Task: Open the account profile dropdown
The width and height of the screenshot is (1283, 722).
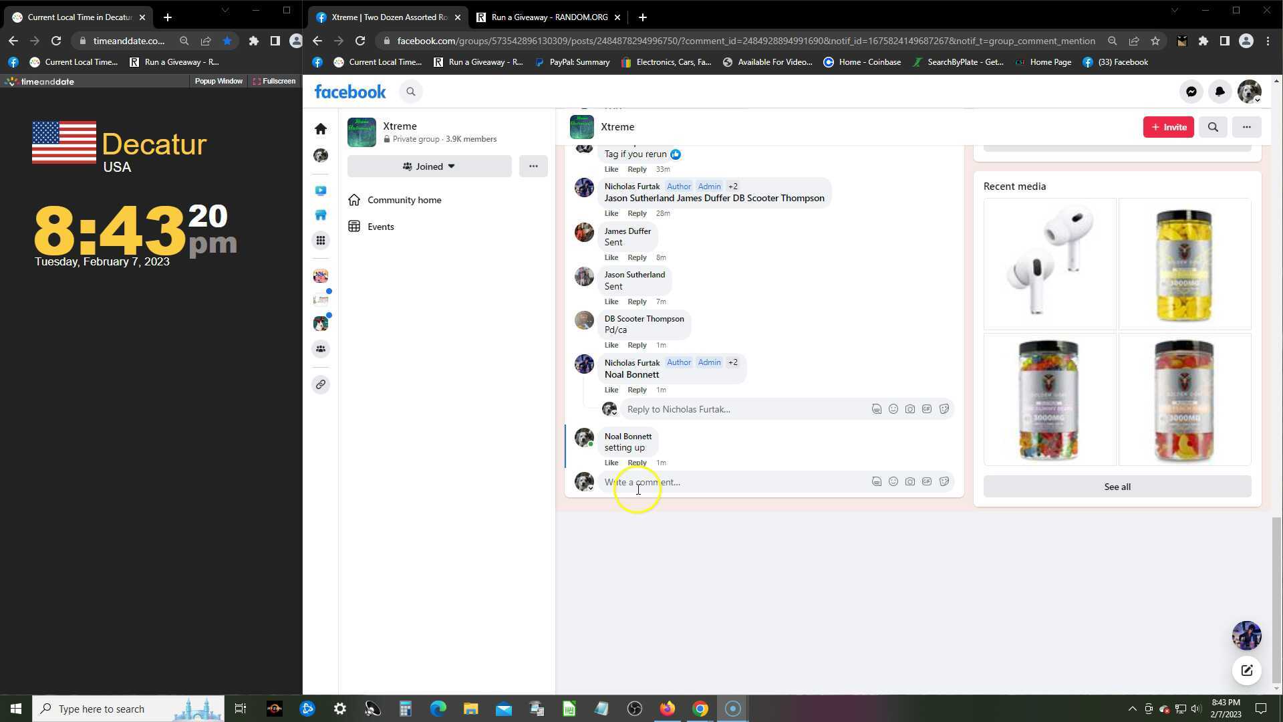Action: click(x=1249, y=92)
